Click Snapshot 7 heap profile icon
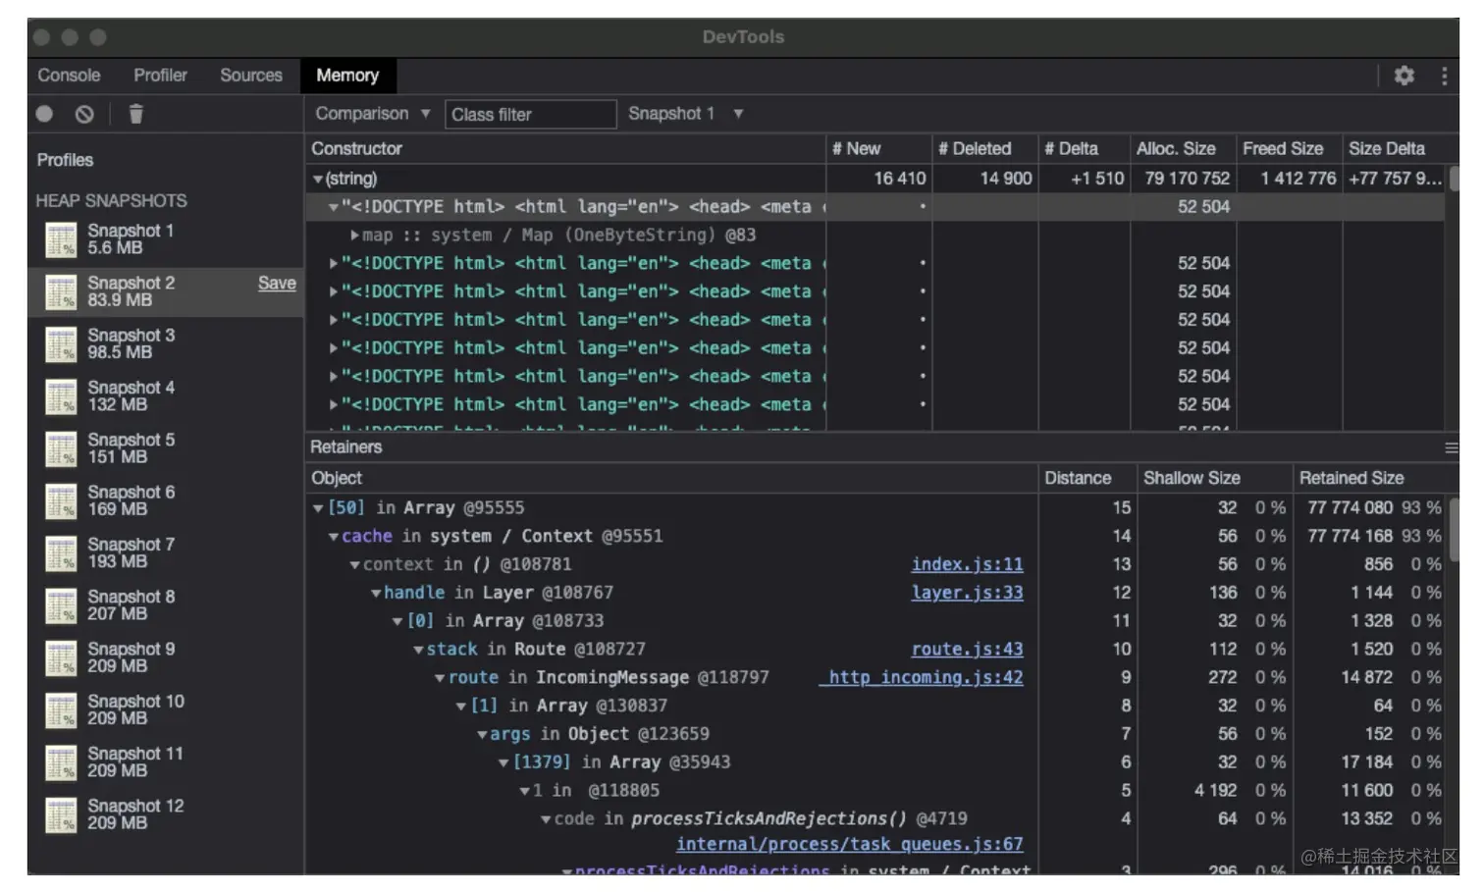The height and width of the screenshot is (892, 1484). pyautogui.click(x=61, y=553)
